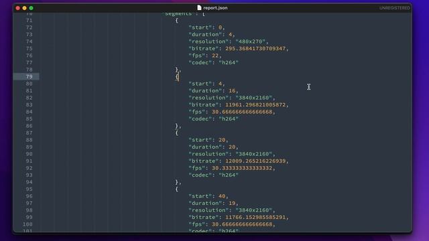This screenshot has width=429, height=241.
Task: Click the opening brace on line 87
Action: 177,133
